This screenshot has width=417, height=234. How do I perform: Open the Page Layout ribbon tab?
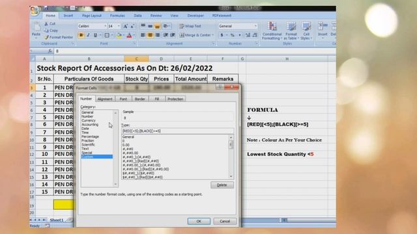(92, 16)
